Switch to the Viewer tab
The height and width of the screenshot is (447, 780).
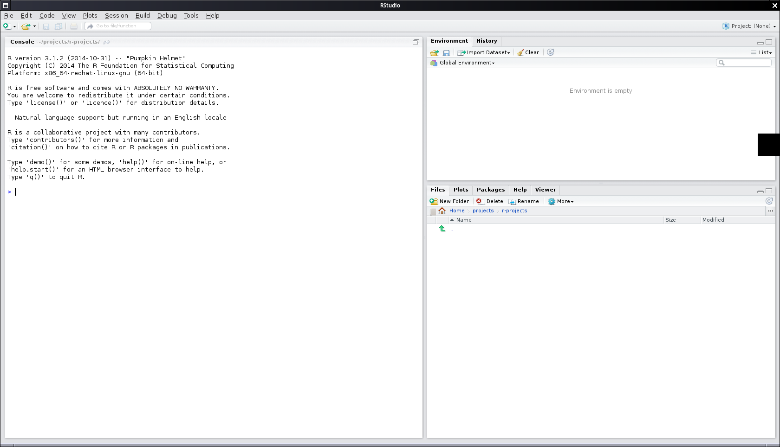[x=545, y=190]
